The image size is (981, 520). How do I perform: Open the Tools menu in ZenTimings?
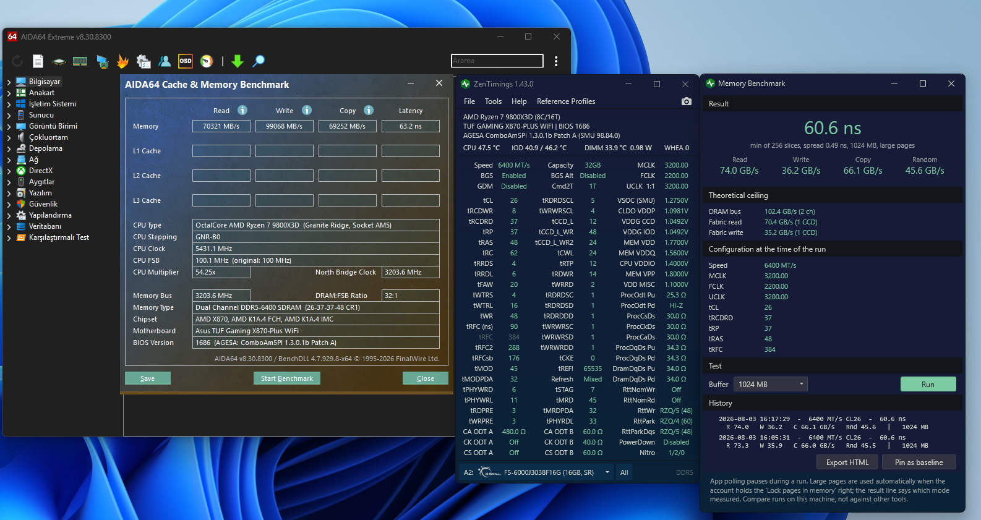coord(493,101)
